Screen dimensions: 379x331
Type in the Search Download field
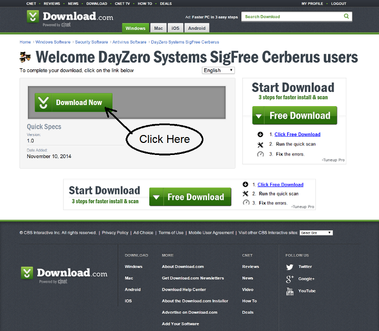pyautogui.click(x=292, y=17)
